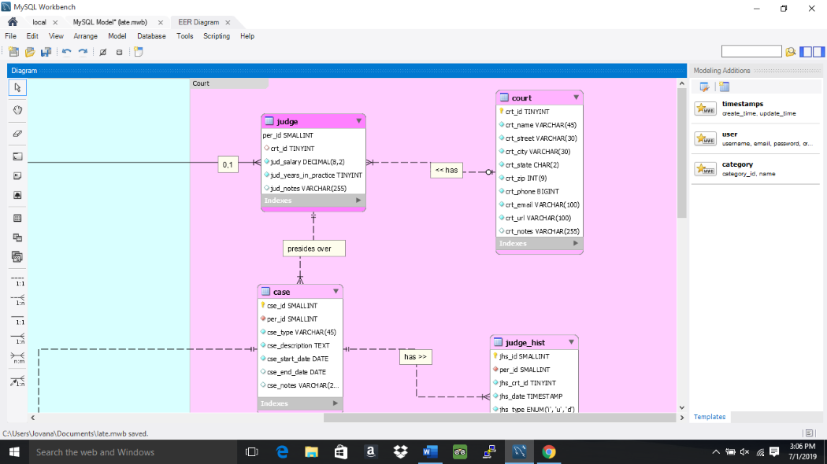Image resolution: width=827 pixels, height=464 pixels.
Task: Toggle the right sidebar panel visibility
Action: 819,52
